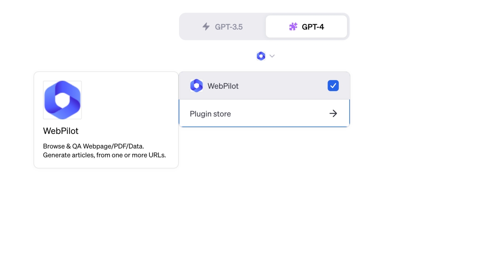Click the lightning bolt icon beside GPT-3.5
This screenshot has width=487, height=259.
[x=206, y=27]
